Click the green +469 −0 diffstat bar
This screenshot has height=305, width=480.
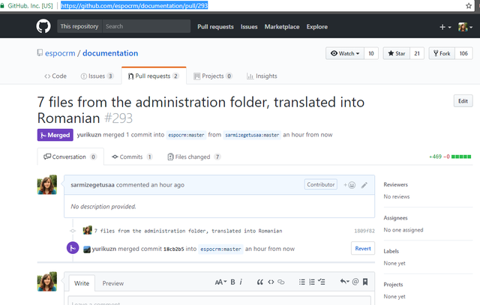(x=450, y=157)
